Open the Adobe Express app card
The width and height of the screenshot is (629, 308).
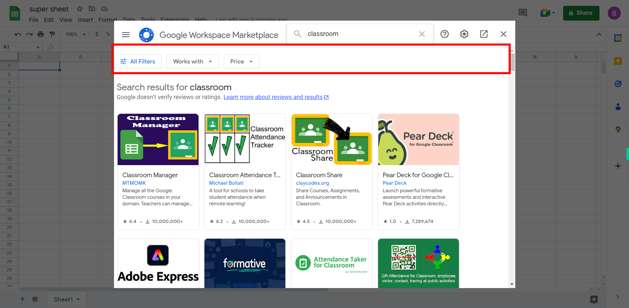coord(158,263)
